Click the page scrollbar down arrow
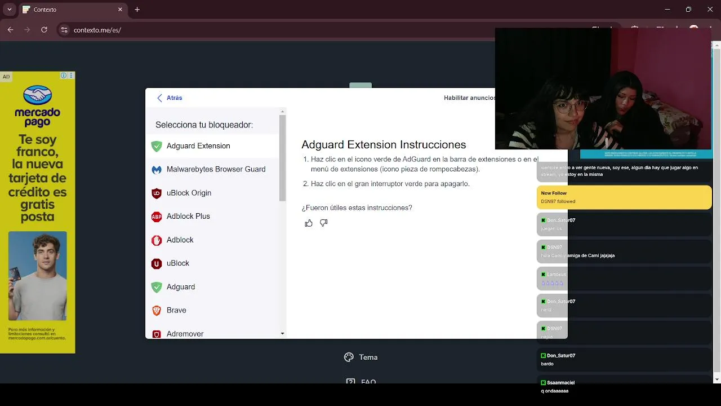The image size is (721, 406). click(x=717, y=379)
